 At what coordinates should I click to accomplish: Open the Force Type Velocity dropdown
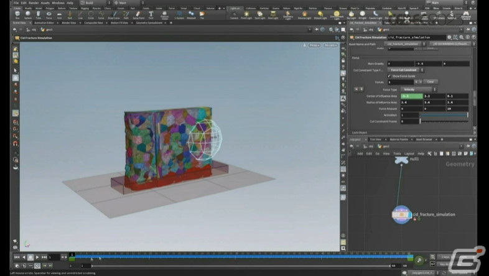tap(418, 90)
